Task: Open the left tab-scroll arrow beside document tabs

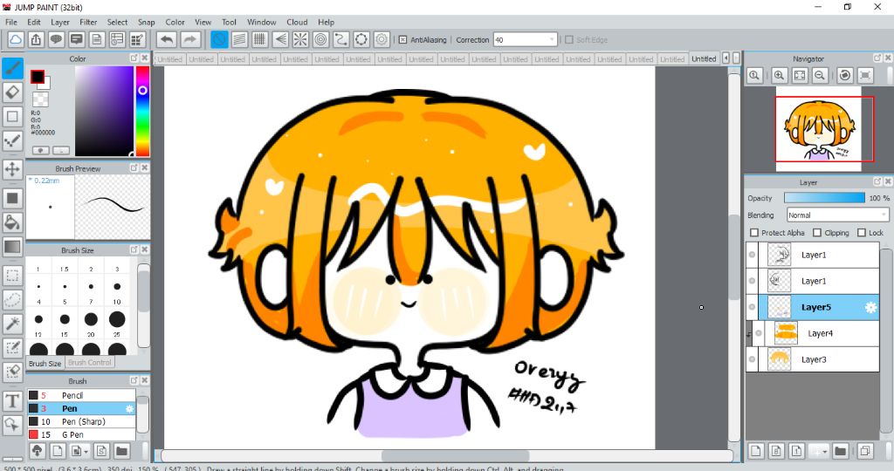Action: tap(726, 58)
